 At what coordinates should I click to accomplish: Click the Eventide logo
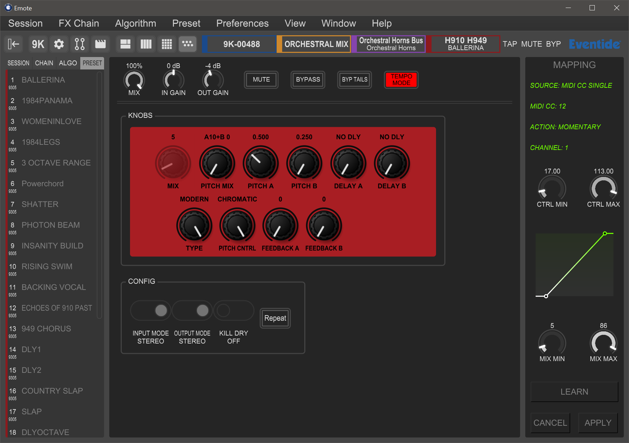594,44
